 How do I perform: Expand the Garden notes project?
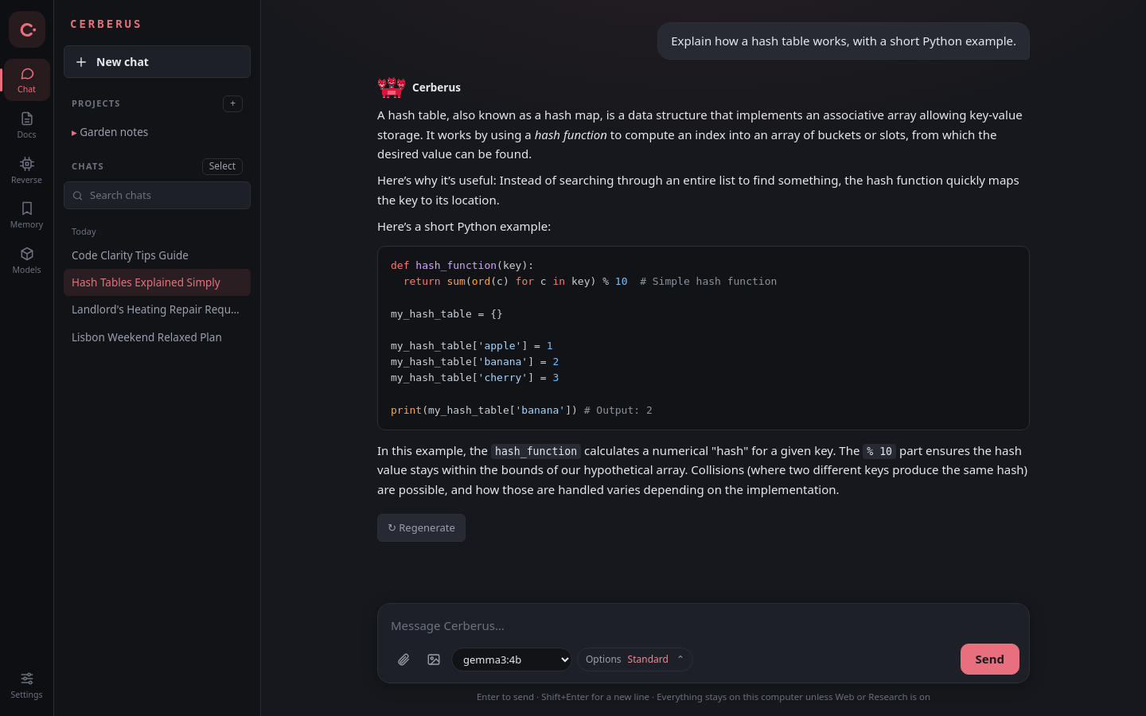pos(157,132)
